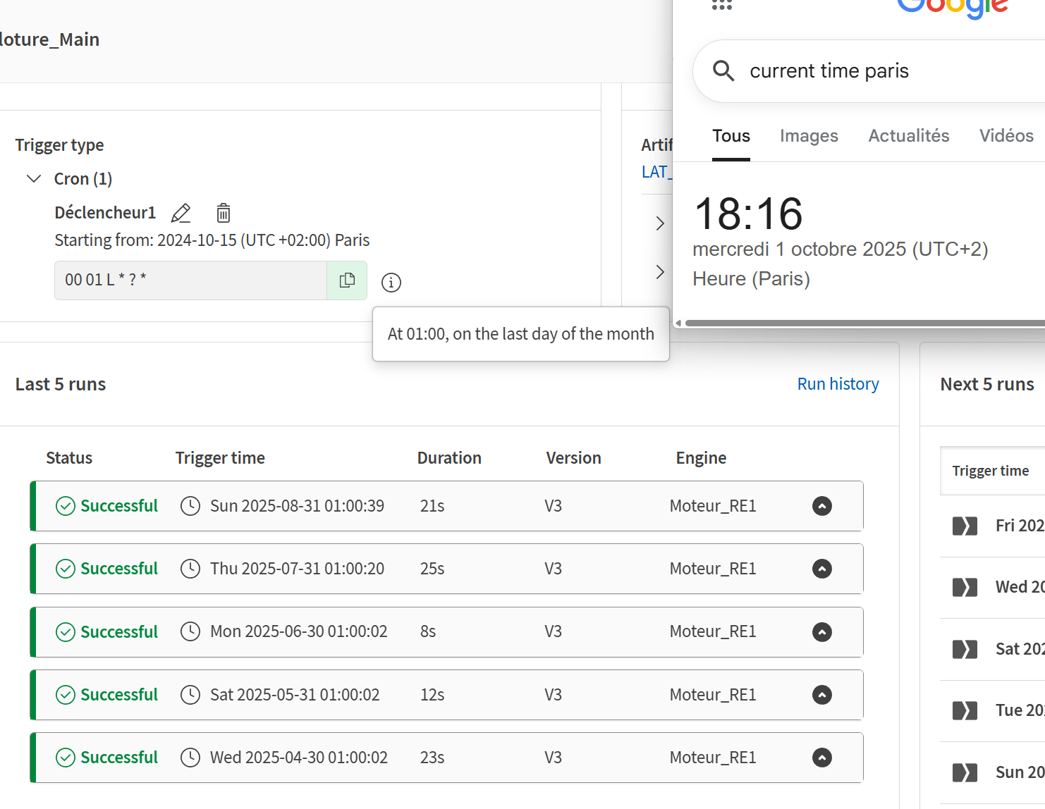Screen dimensions: 1045x809
Task: Click the fast-forward icon beside the Fri next run
Action: pos(964,525)
